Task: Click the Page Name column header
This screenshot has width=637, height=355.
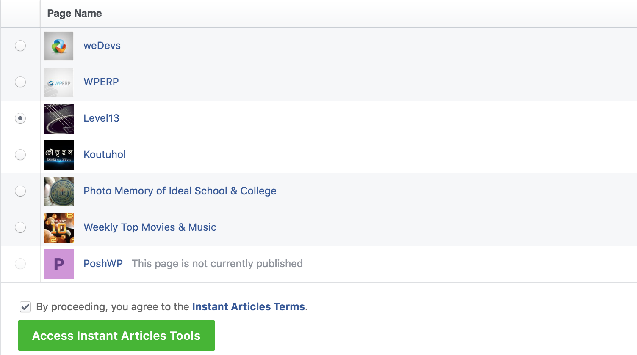Action: [75, 14]
